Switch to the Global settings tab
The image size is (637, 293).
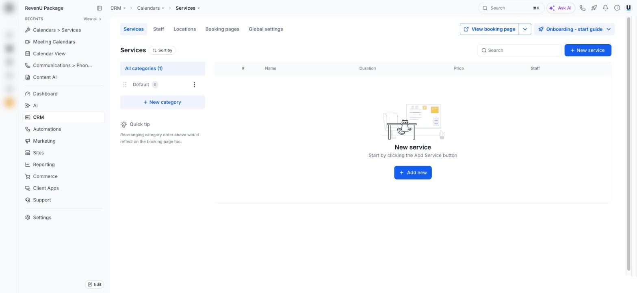[266, 29]
